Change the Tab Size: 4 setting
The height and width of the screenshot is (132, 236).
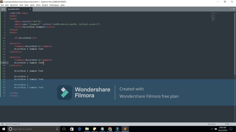[212, 124]
